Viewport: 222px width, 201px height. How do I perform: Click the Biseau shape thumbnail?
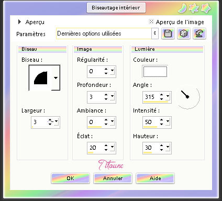(40, 78)
